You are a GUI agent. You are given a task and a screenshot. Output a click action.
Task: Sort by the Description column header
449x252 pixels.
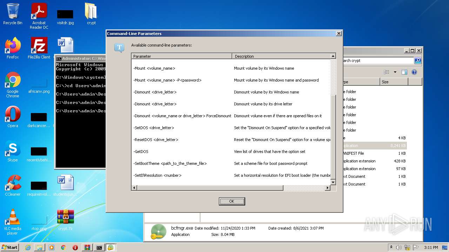click(281, 56)
